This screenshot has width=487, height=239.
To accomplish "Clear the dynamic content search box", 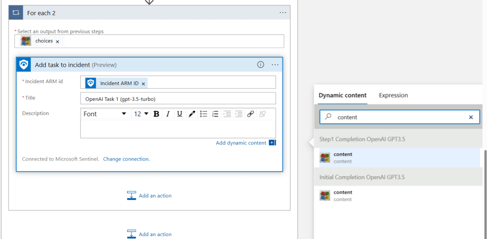I will pos(471,117).
